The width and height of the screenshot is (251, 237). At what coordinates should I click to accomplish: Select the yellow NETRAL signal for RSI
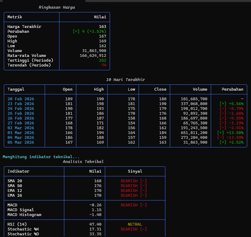[135, 224]
